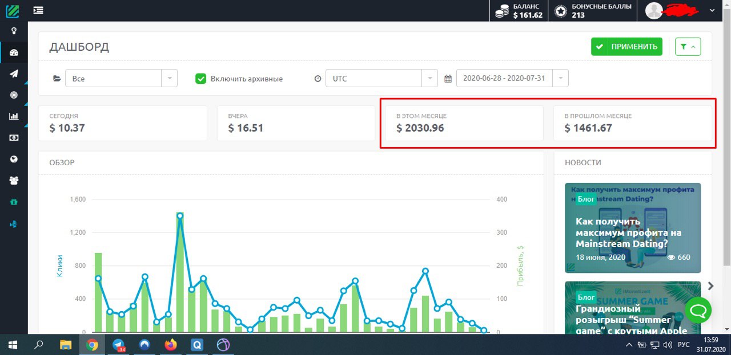Image resolution: width=731 pixels, height=355 pixels.
Task: Open the Windows Start menu
Action: tap(13, 345)
